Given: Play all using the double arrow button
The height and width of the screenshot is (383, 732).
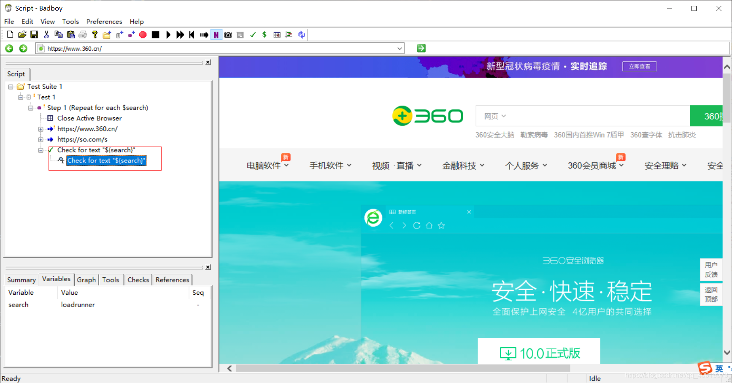Looking at the screenshot, I should tap(180, 35).
